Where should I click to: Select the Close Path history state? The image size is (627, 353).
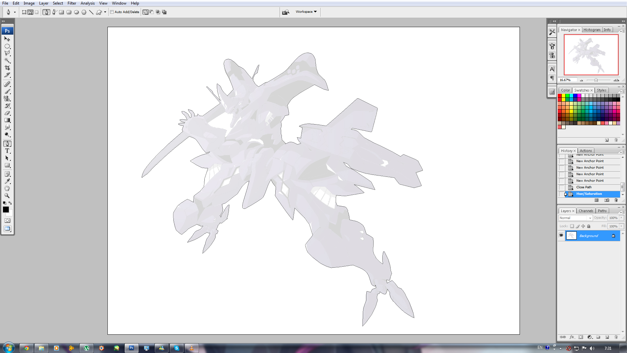pyautogui.click(x=592, y=187)
